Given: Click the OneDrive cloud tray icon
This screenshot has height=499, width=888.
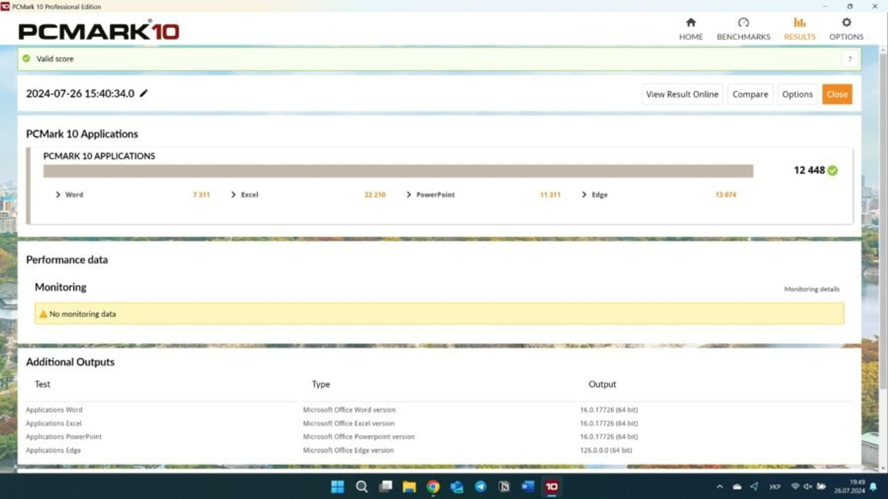Looking at the screenshot, I should pos(737,487).
